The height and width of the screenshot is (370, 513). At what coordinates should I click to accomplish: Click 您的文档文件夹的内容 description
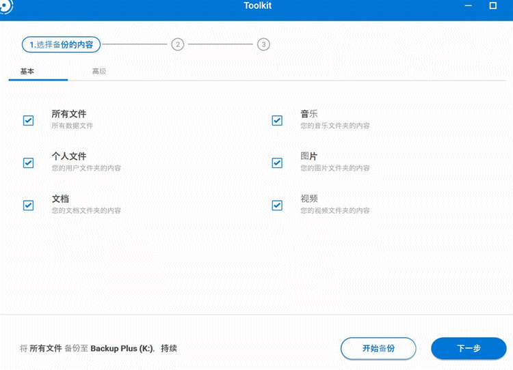[x=86, y=210]
